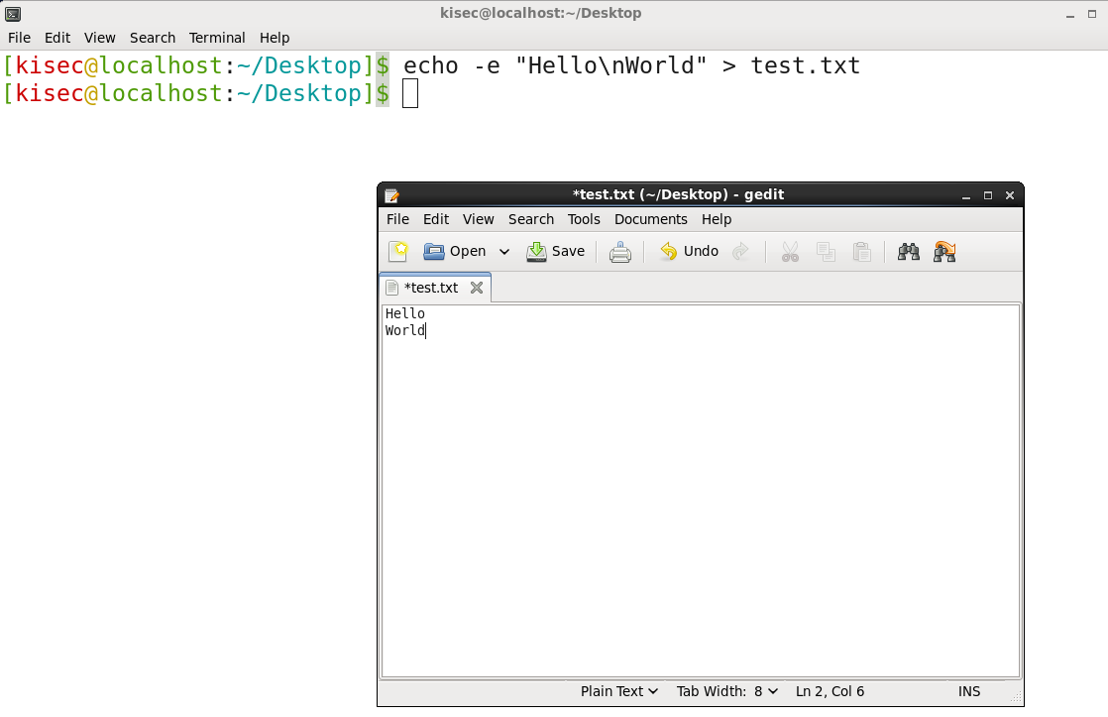Open terminal Help menu
Image resolution: width=1108 pixels, height=717 pixels.
(275, 38)
